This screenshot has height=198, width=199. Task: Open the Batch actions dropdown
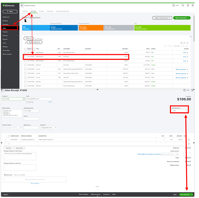tap(34, 42)
